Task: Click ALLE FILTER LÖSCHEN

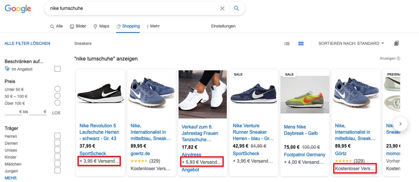Action: coord(27,43)
